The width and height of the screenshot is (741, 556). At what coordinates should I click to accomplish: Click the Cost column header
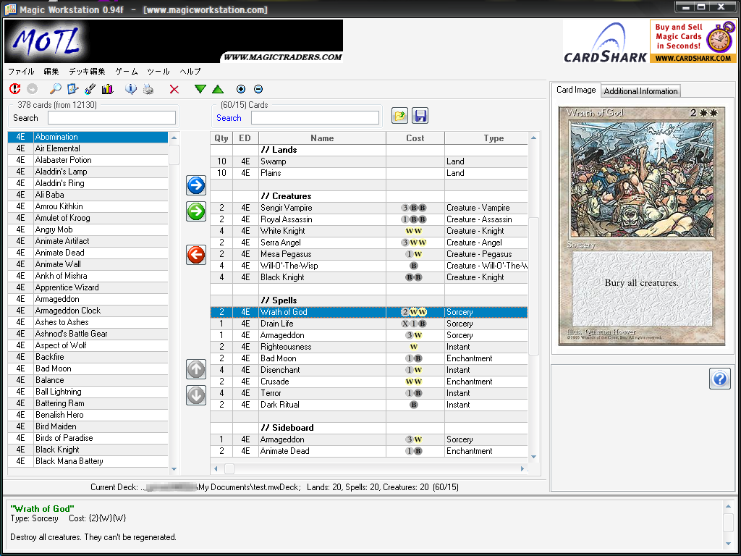(415, 138)
